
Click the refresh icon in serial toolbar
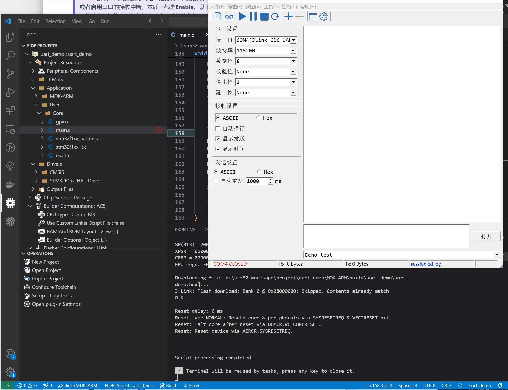275,17
